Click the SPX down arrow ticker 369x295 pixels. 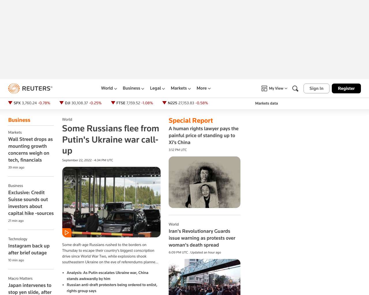[10, 103]
